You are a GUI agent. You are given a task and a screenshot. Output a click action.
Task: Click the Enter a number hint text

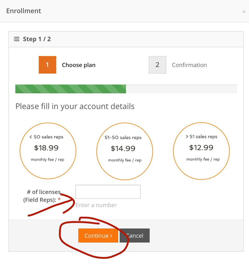pos(96,205)
